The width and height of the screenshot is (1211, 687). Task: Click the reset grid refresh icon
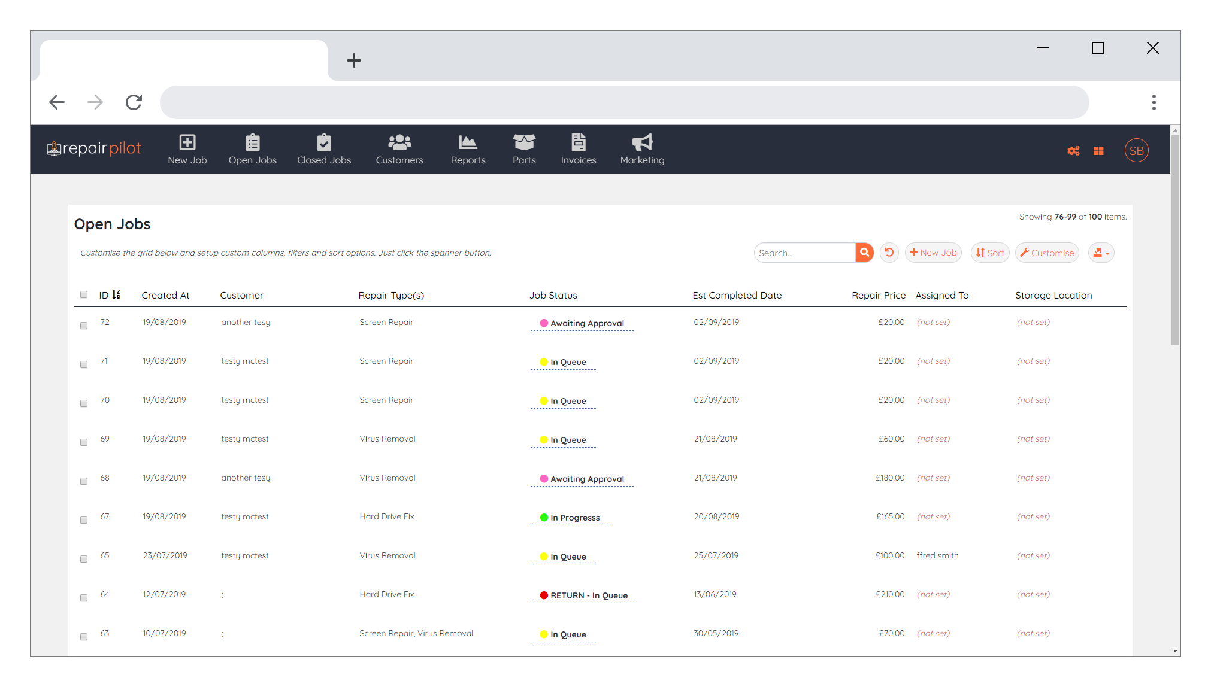point(889,253)
